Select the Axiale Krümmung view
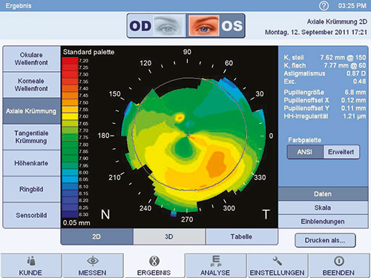 pos(31,111)
